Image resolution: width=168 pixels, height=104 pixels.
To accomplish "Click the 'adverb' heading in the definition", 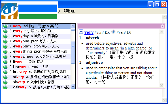I will tap(92, 38).
